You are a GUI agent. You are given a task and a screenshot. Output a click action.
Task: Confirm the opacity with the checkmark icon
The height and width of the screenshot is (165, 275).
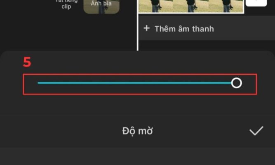click(x=256, y=131)
